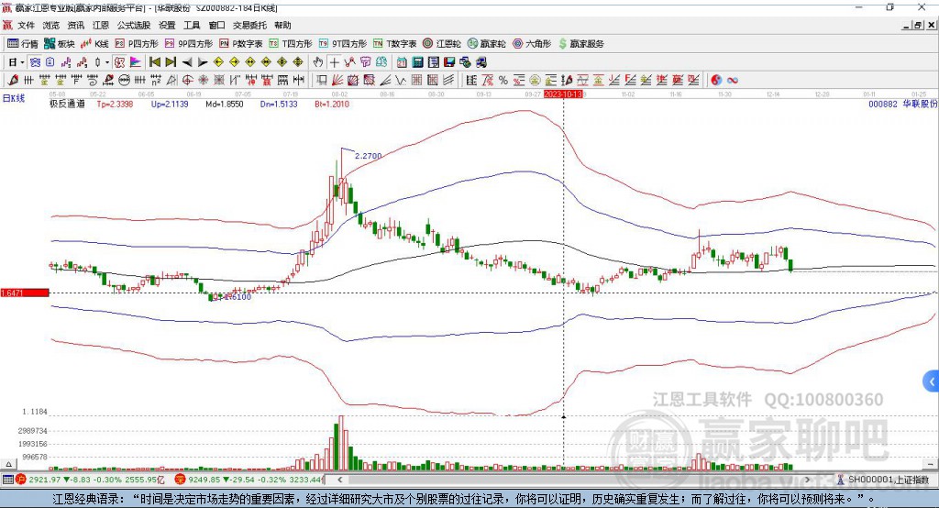Click the 行情 toolbar button
This screenshot has height=508, width=939.
tap(23, 44)
